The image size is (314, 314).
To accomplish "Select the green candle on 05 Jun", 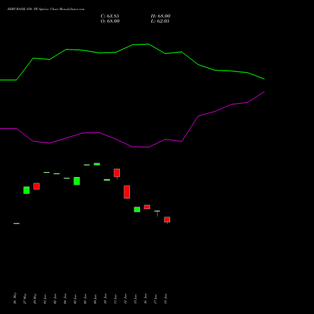I will 77,181.
